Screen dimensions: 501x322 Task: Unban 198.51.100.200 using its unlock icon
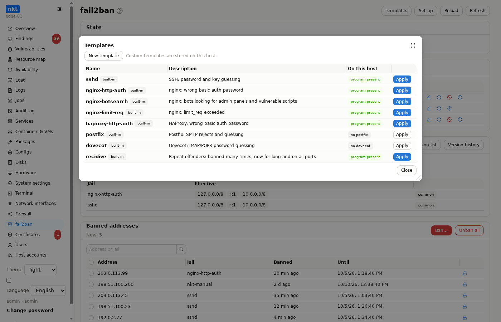click(465, 284)
